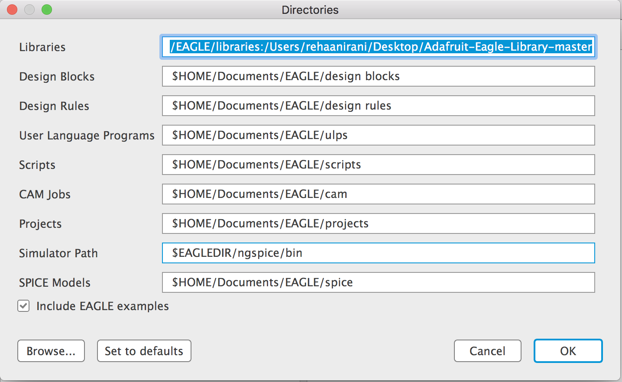The image size is (622, 382).
Task: Confirm settings with the OK button
Action: pyautogui.click(x=568, y=351)
